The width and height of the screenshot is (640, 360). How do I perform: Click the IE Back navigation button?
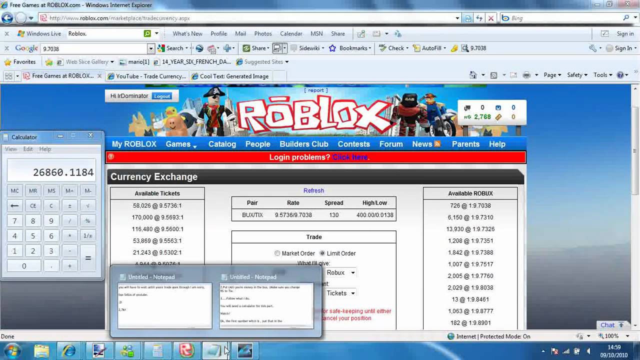[x=7, y=18]
